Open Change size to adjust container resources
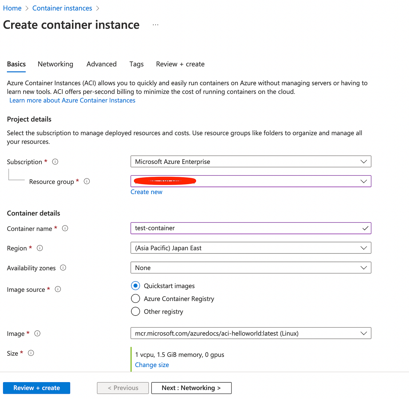This screenshot has width=409, height=399. (152, 365)
